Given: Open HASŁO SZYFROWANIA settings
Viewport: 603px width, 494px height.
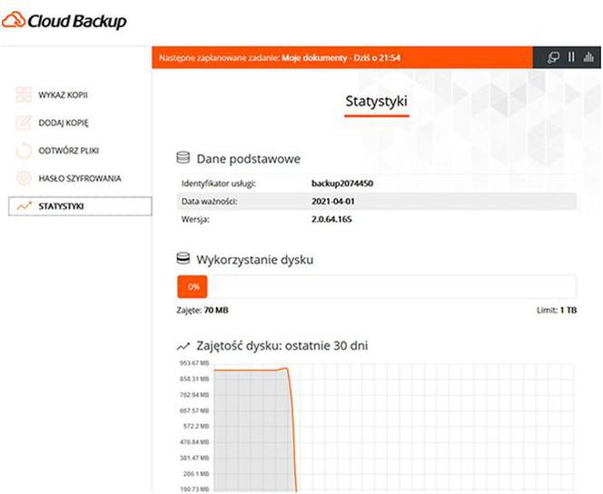Looking at the screenshot, I should 80,178.
